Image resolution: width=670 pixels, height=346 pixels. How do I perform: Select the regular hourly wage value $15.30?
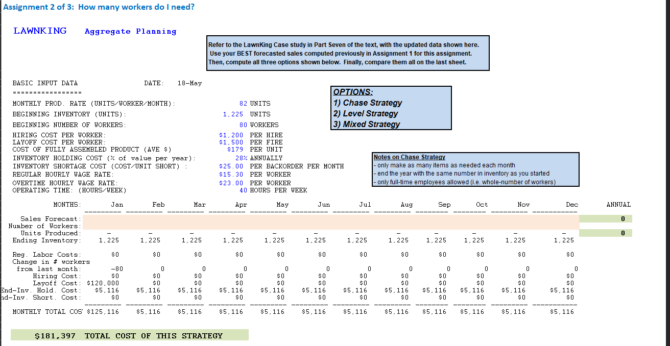231,175
